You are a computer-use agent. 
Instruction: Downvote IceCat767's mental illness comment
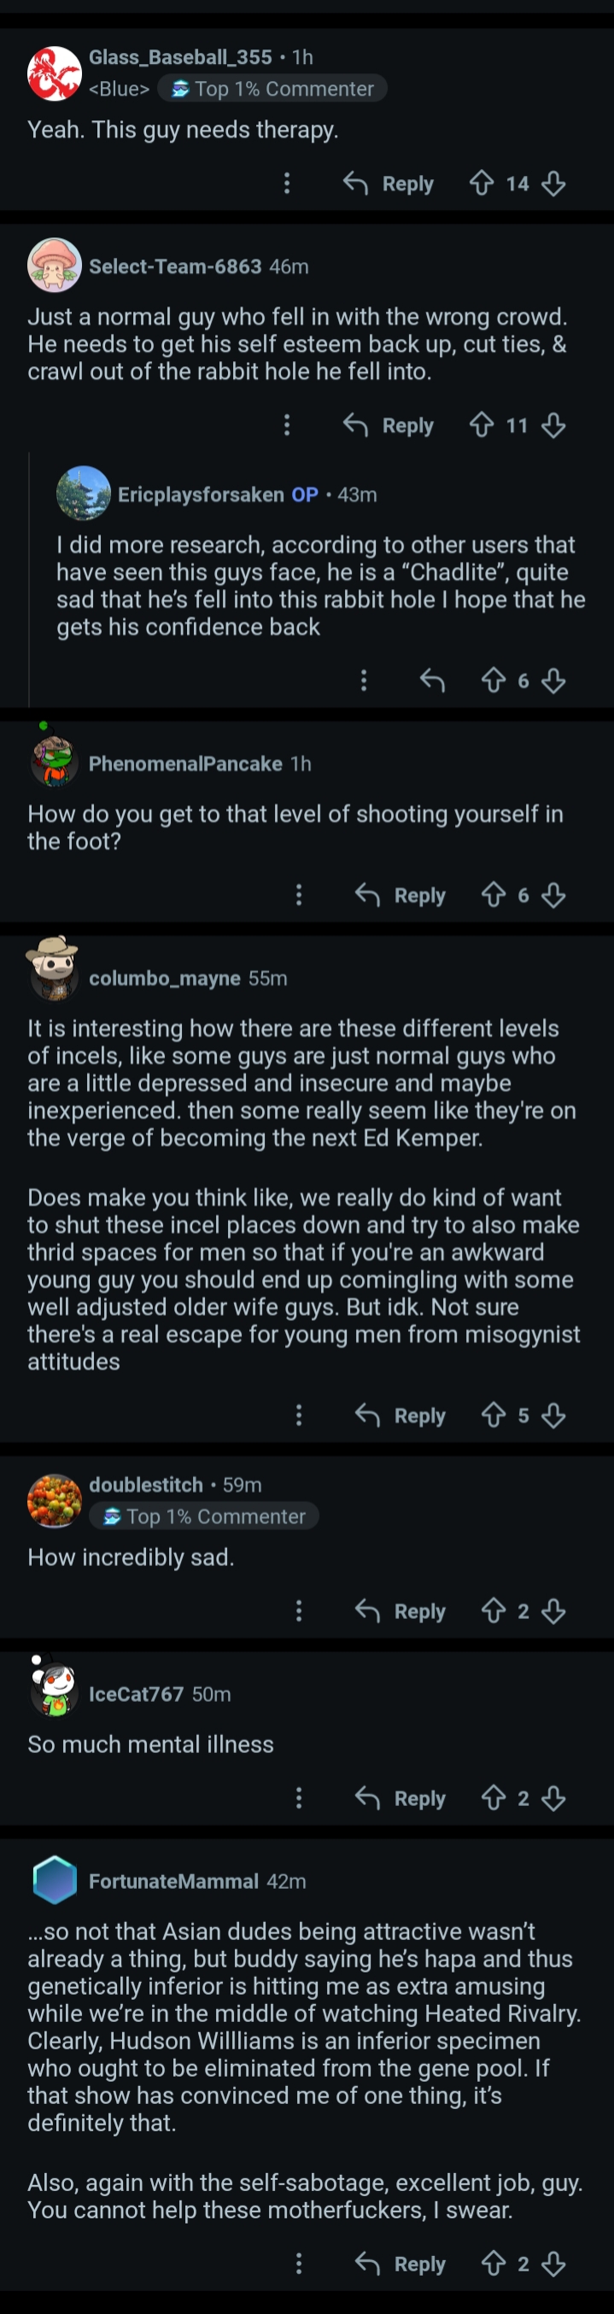click(x=553, y=1798)
